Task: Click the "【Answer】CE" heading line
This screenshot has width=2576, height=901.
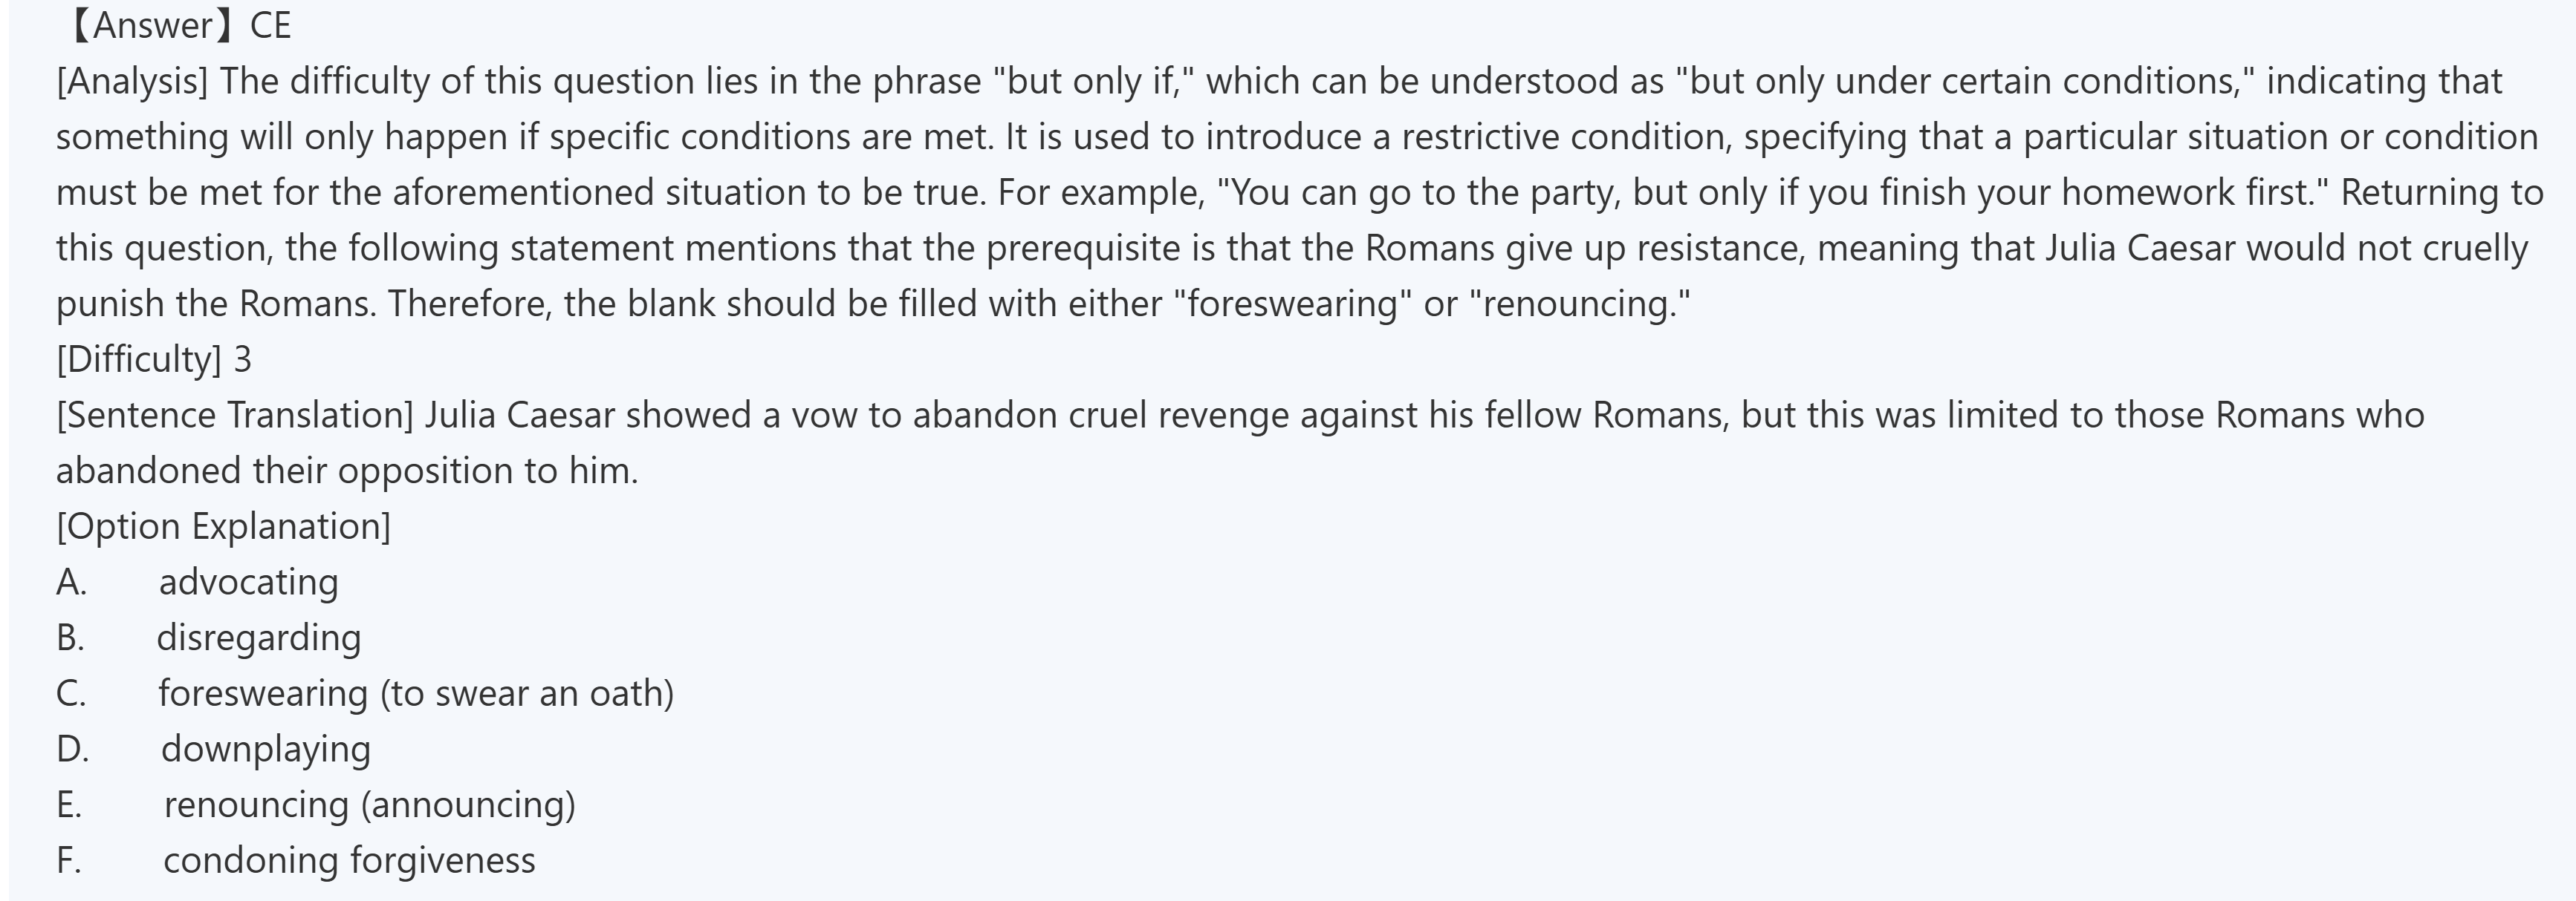Action: pos(178,26)
